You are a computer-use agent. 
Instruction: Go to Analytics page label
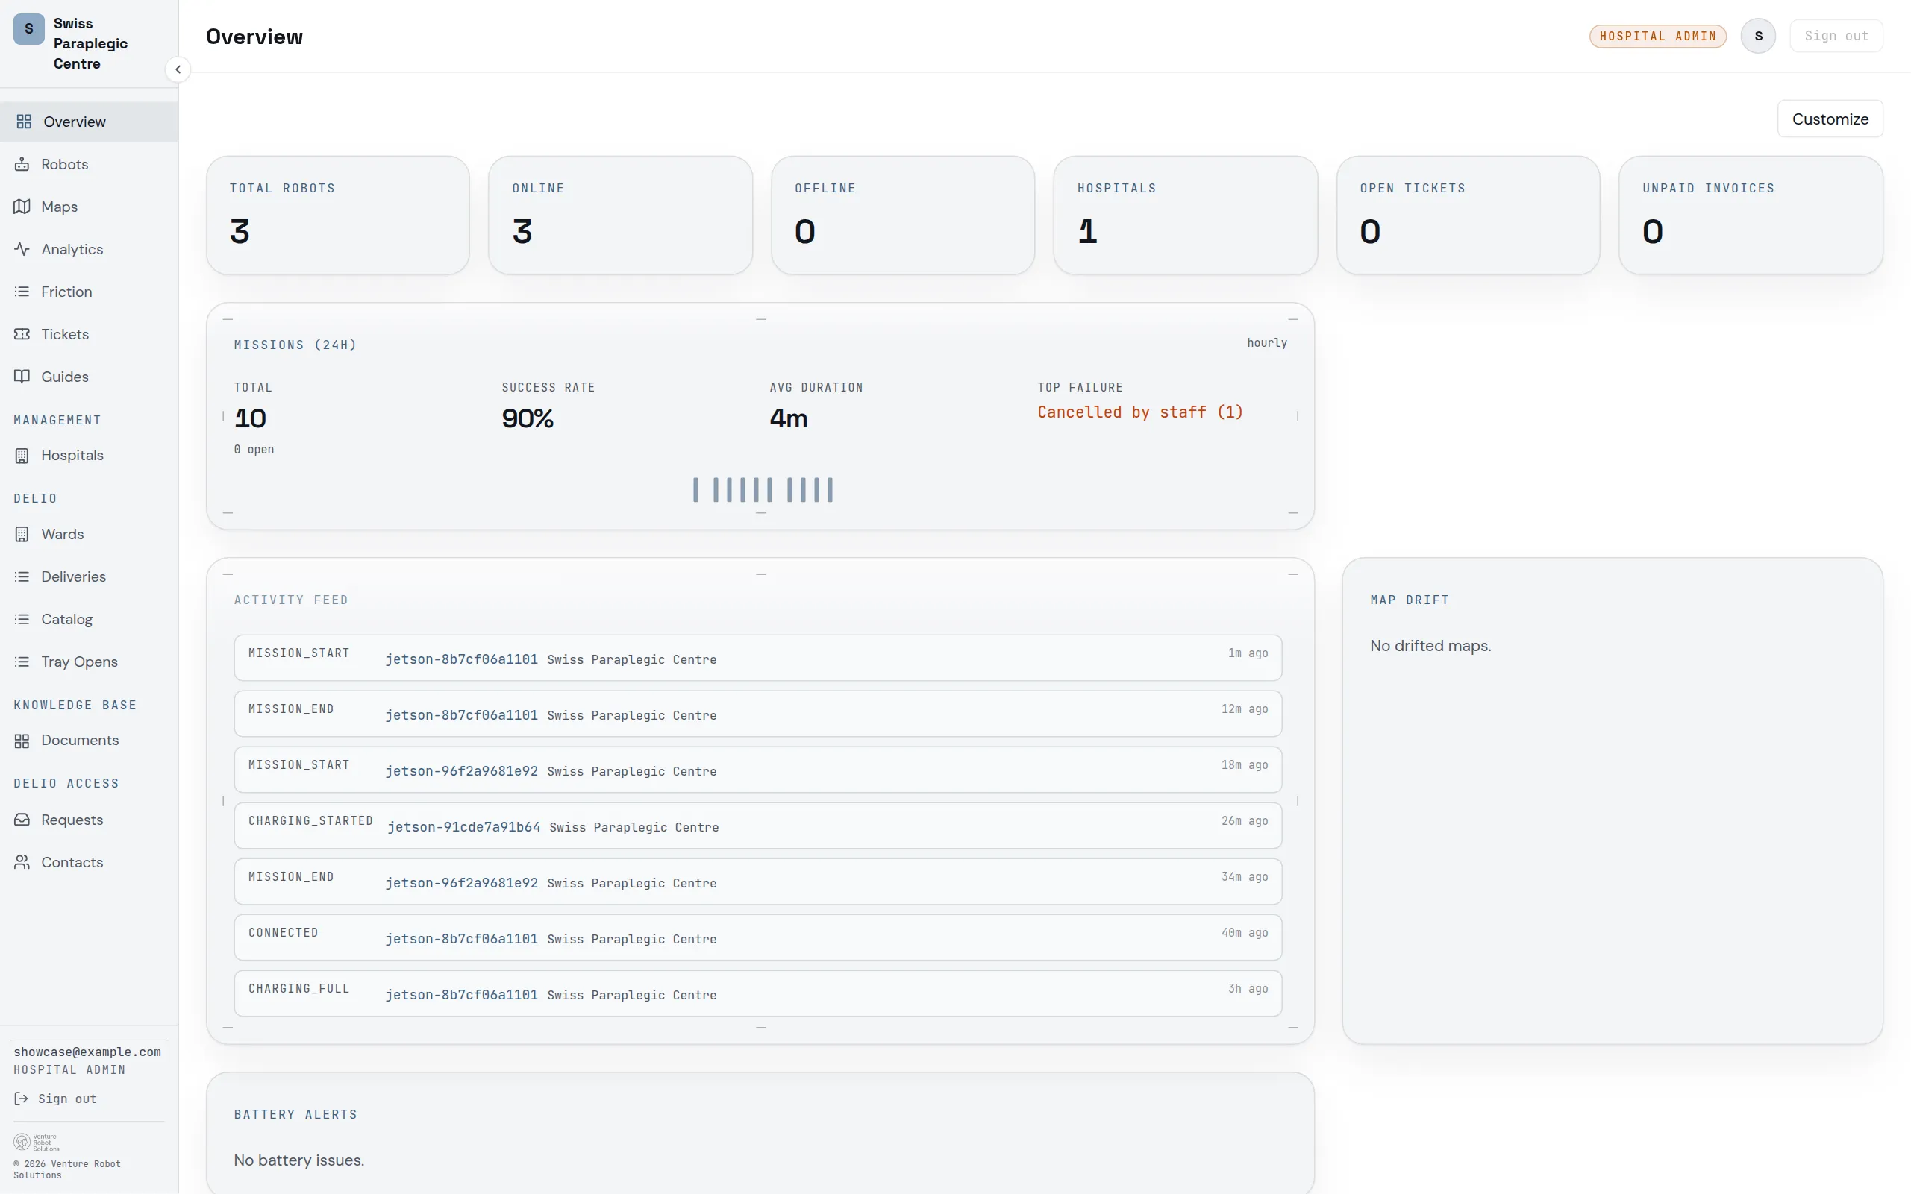pos(72,249)
